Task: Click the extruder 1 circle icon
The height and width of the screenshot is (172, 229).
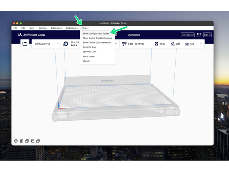Action: [x=66, y=44]
